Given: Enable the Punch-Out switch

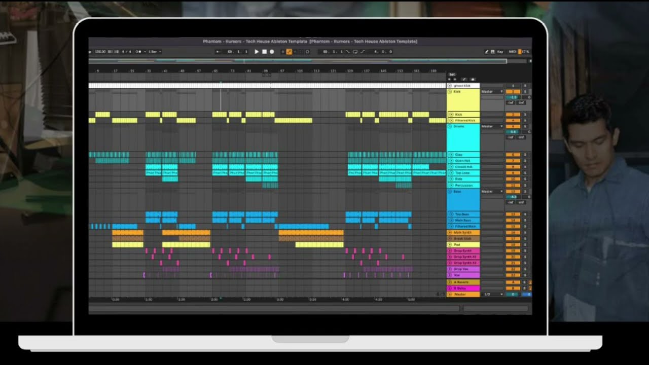Looking at the screenshot, I should 363,52.
